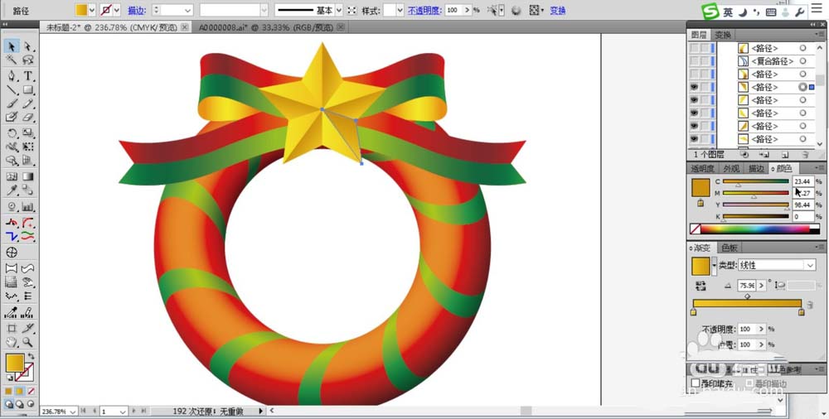829x419 pixels.
Task: Click the K value input field
Action: click(x=802, y=217)
